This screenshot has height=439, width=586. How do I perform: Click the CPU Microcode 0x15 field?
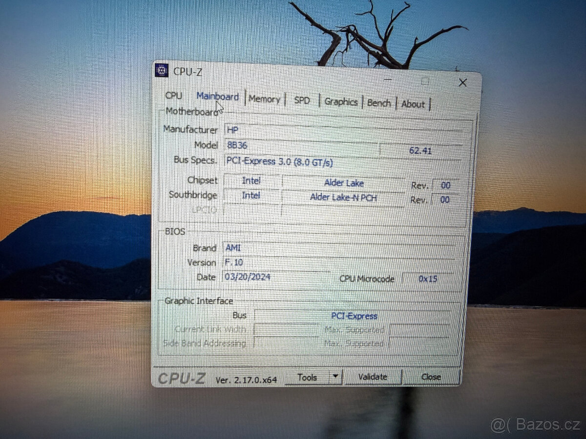pyautogui.click(x=428, y=279)
